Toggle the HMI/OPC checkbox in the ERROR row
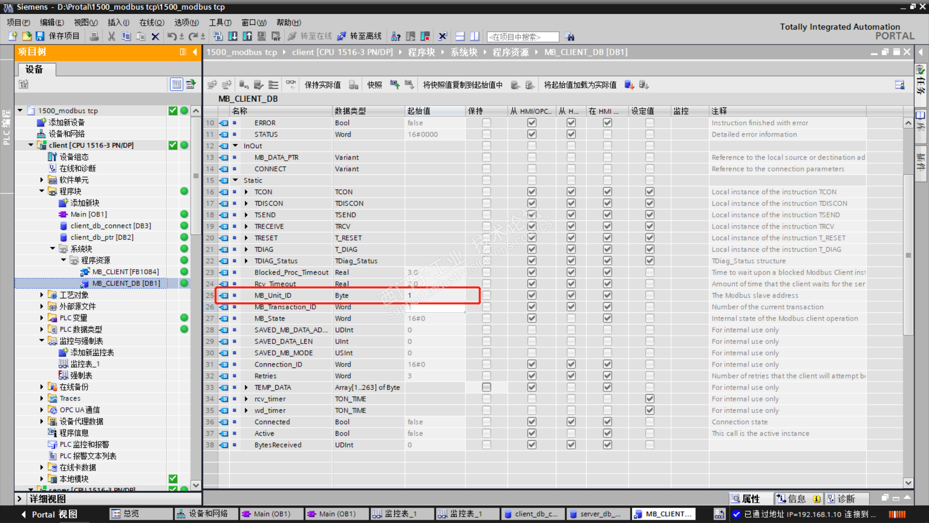 coord(532,123)
